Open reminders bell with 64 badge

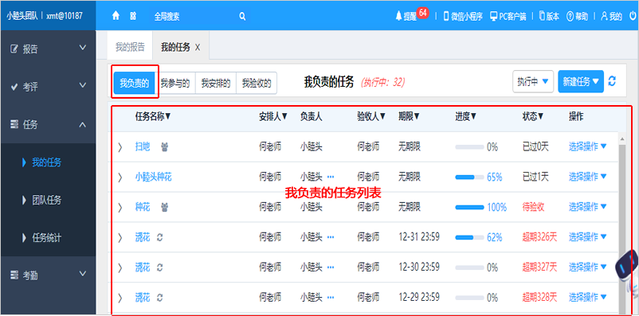(x=412, y=15)
